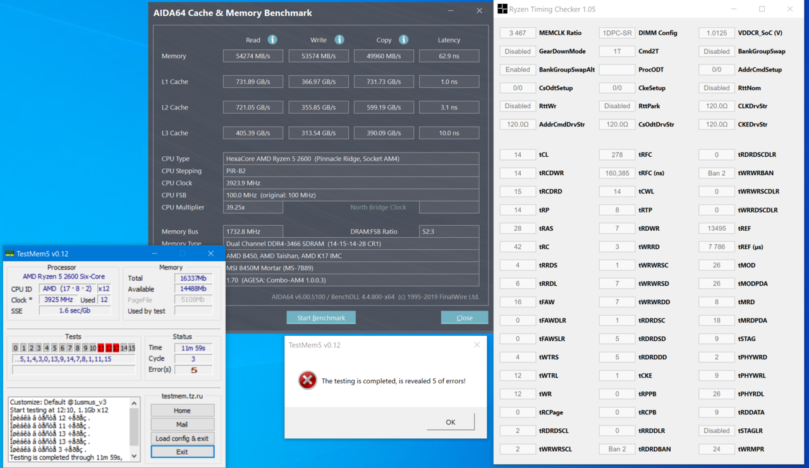This screenshot has height=468, width=809.
Task: Click the Home button in TestMem5
Action: [x=182, y=410]
